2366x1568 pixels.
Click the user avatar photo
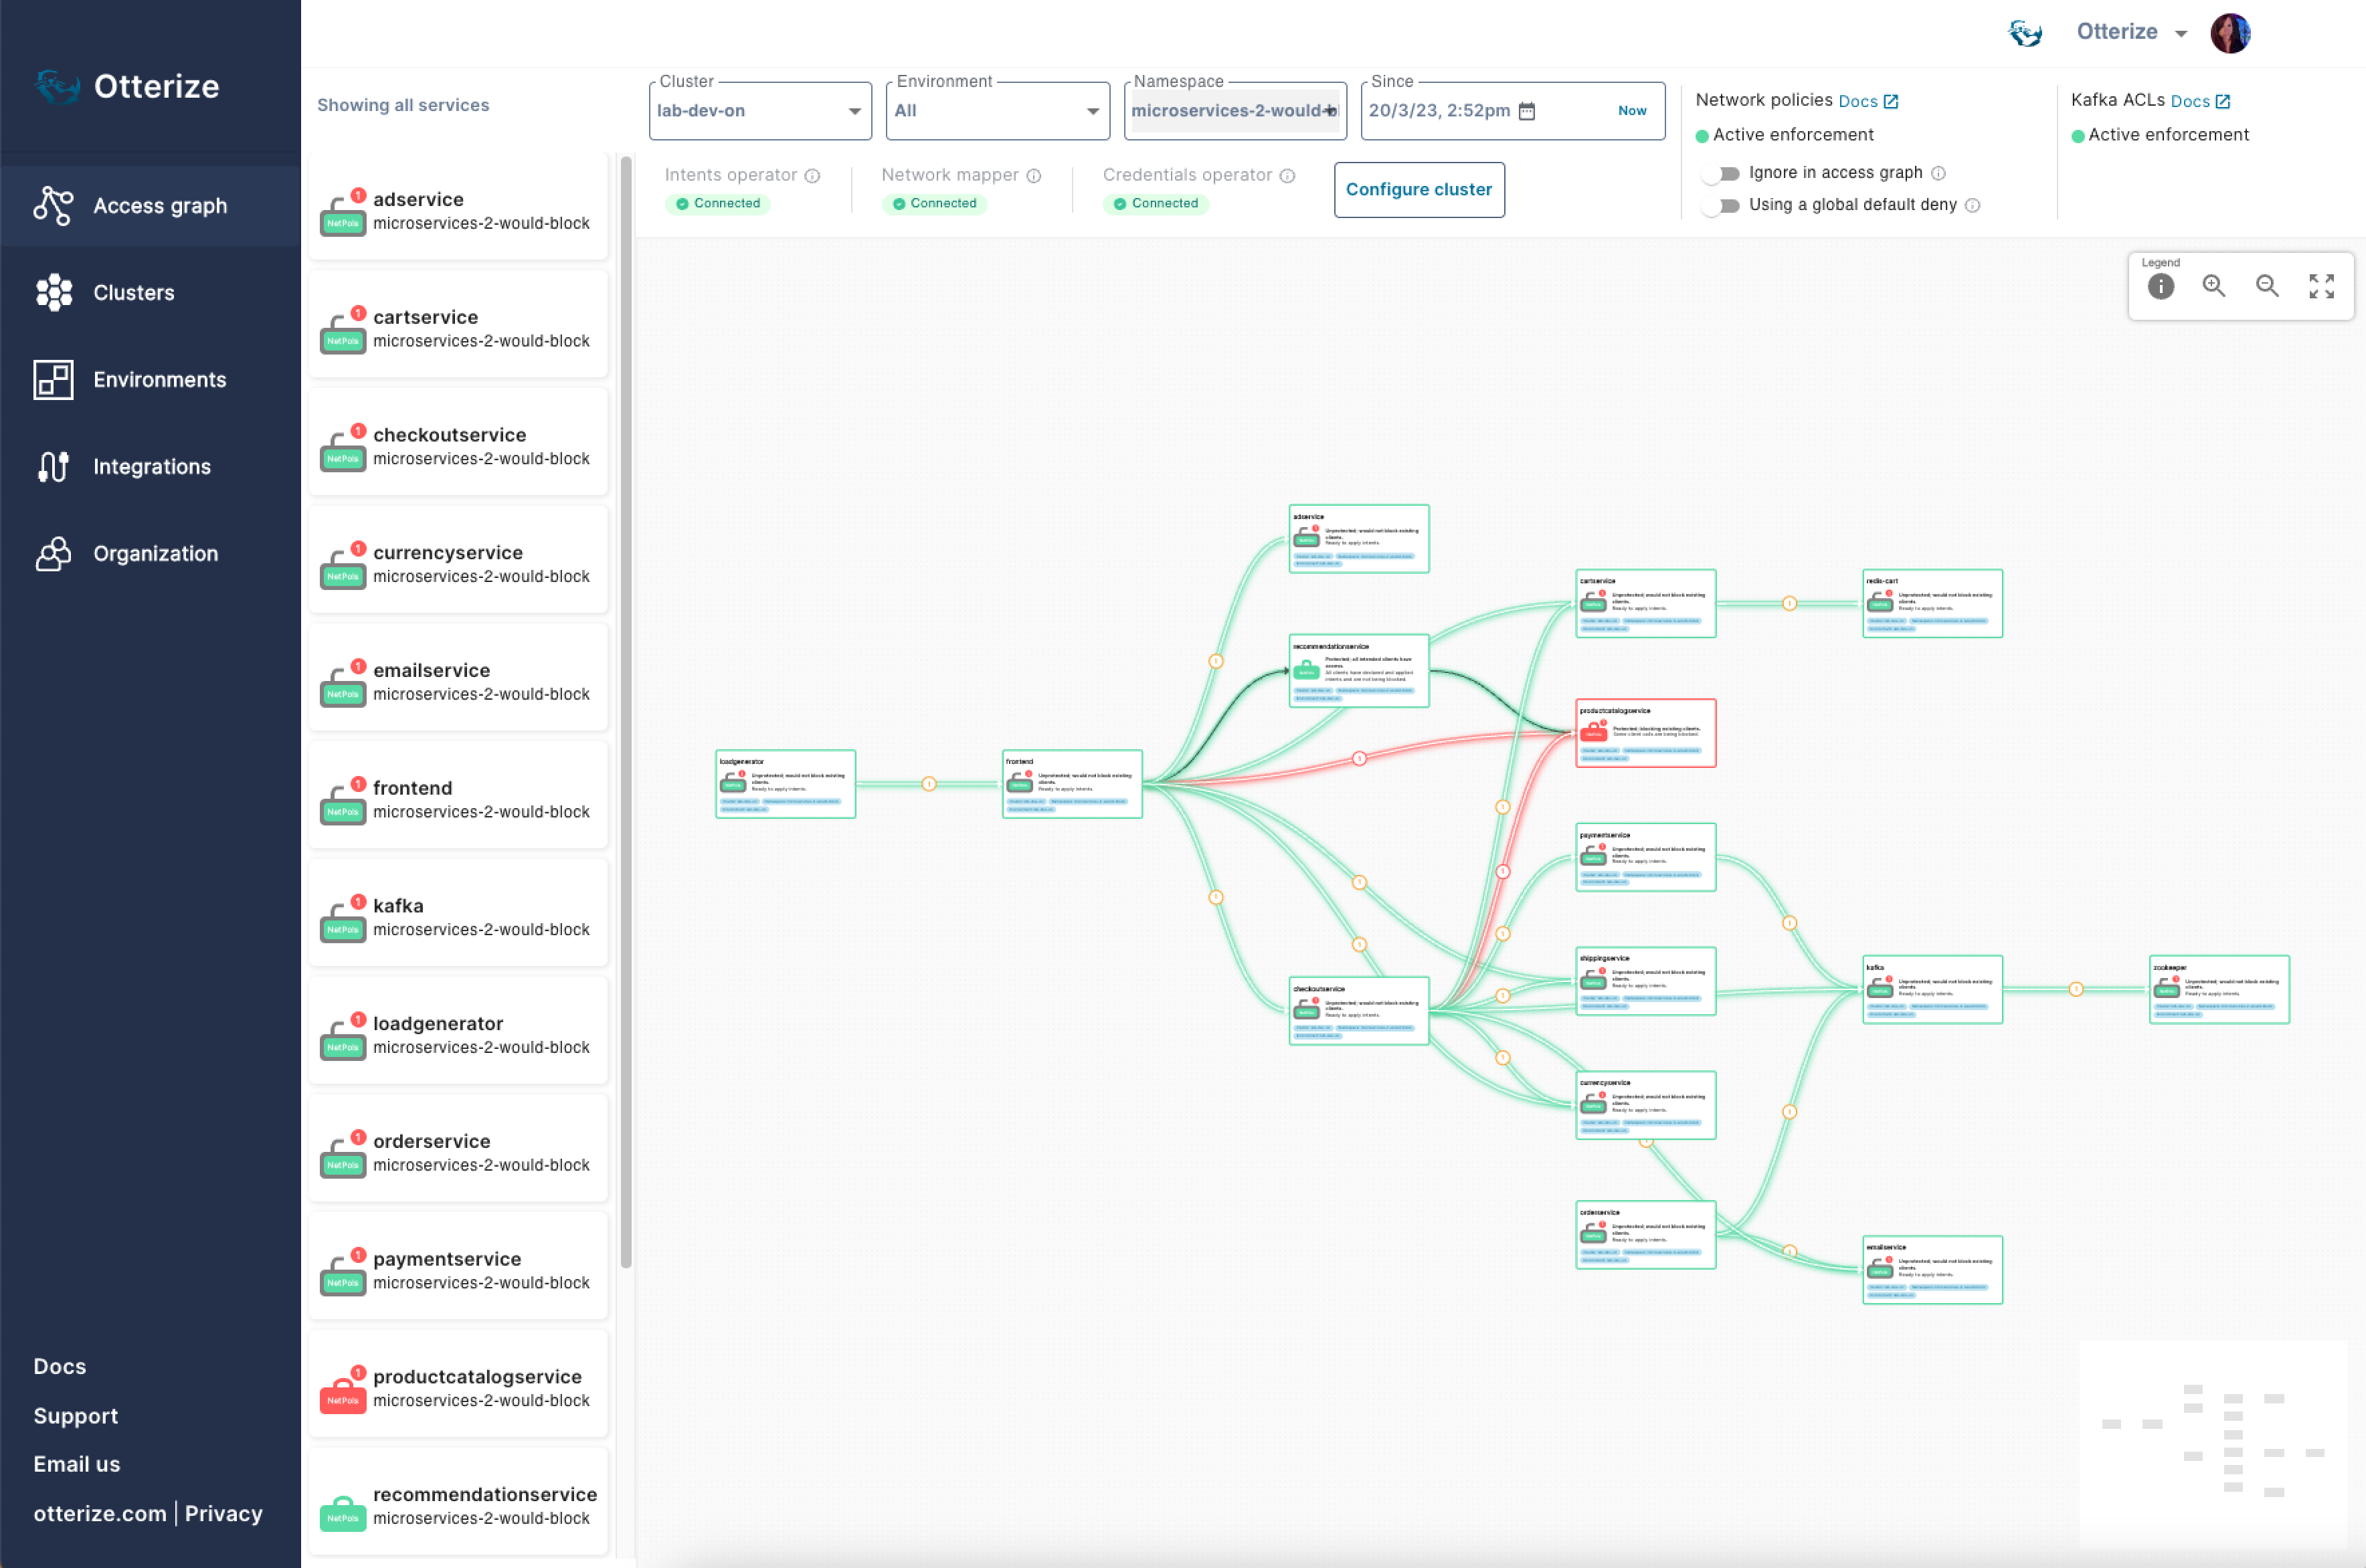[x=2230, y=33]
